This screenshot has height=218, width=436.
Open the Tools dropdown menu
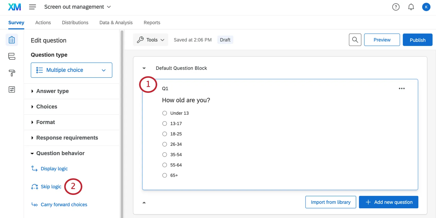[151, 40]
